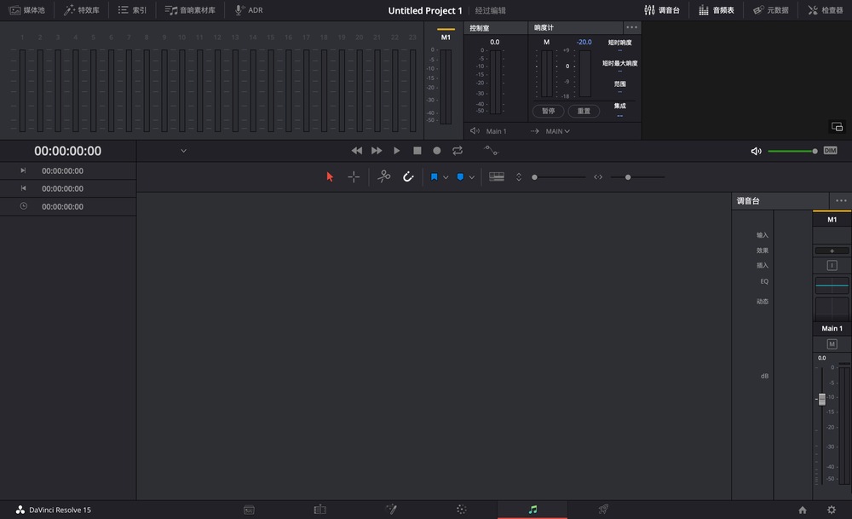The image size is (852, 519).
Task: Toggle the 音响素材库 sound library panel
Action: pos(190,9)
